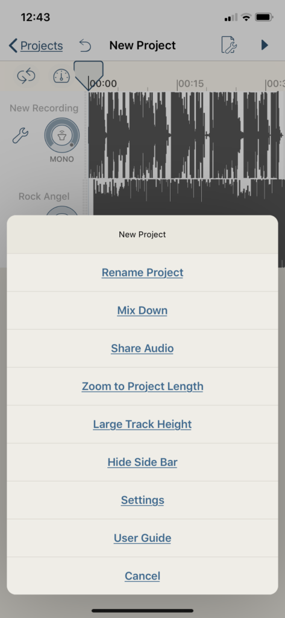Start playback with the play triangle
Screen dimensions: 285x618
265,45
